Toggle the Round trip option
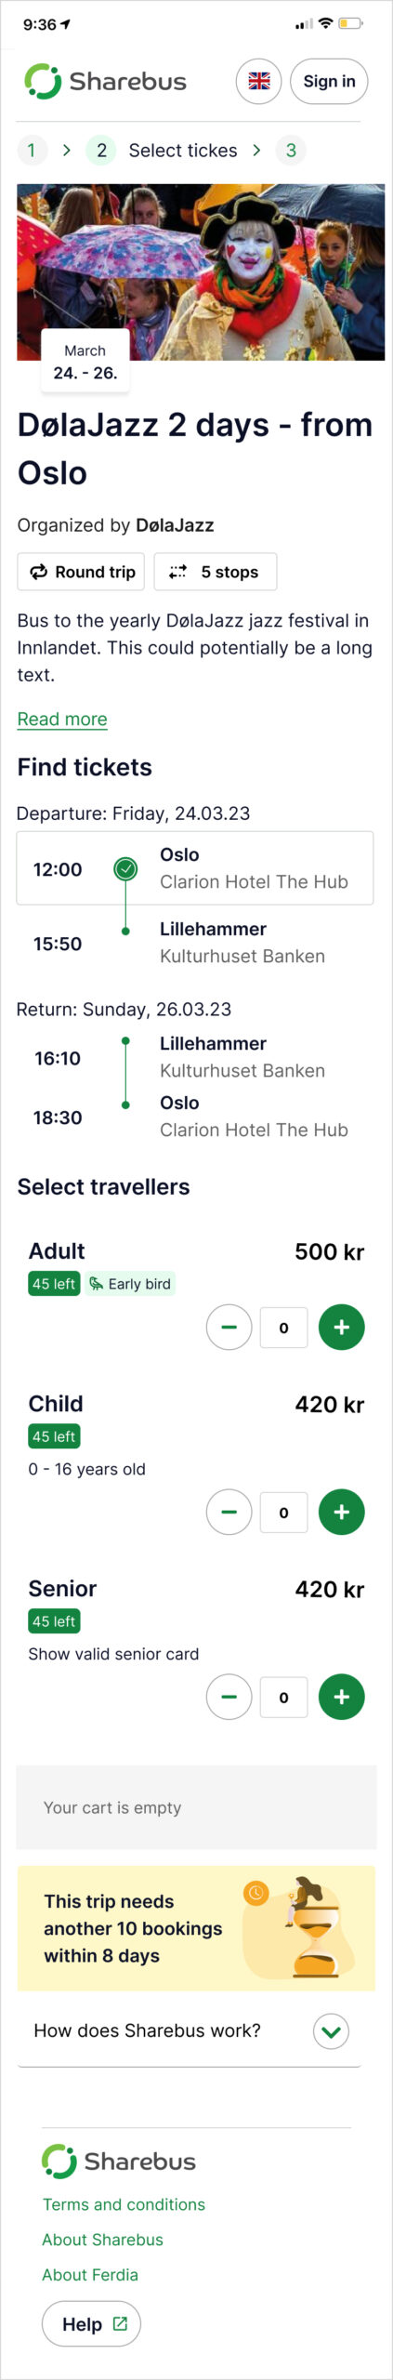The height and width of the screenshot is (2380, 393). click(81, 572)
